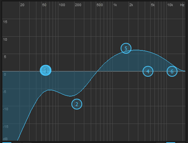Screen dimensions: 188x143
Task: Click the 5k frequency label
Action: (153, 5)
